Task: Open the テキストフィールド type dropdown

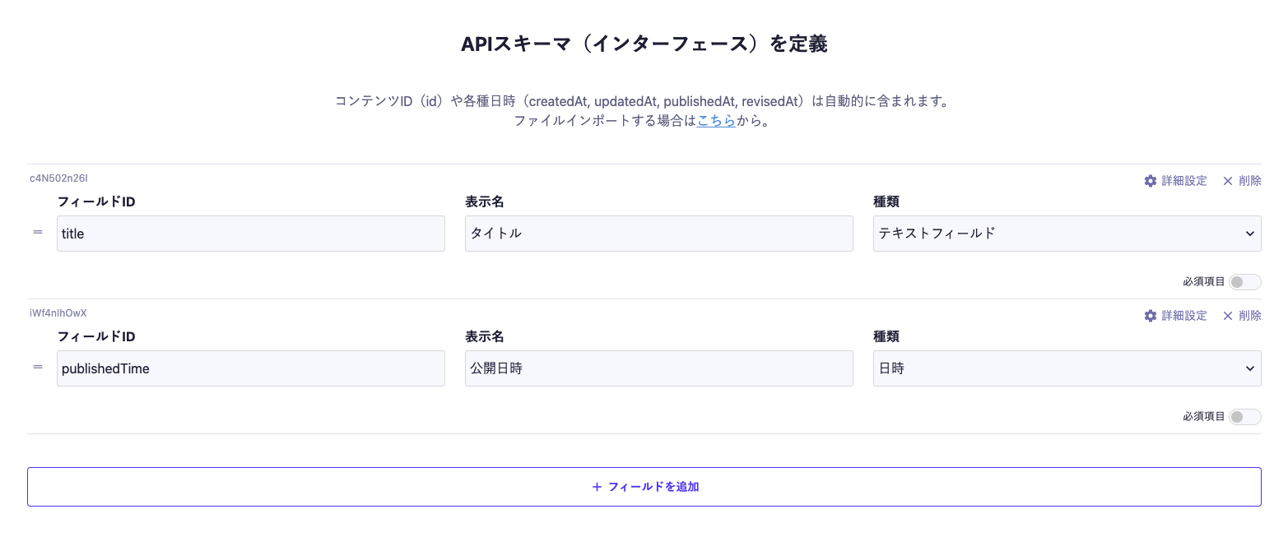Action: pyautogui.click(x=1067, y=234)
